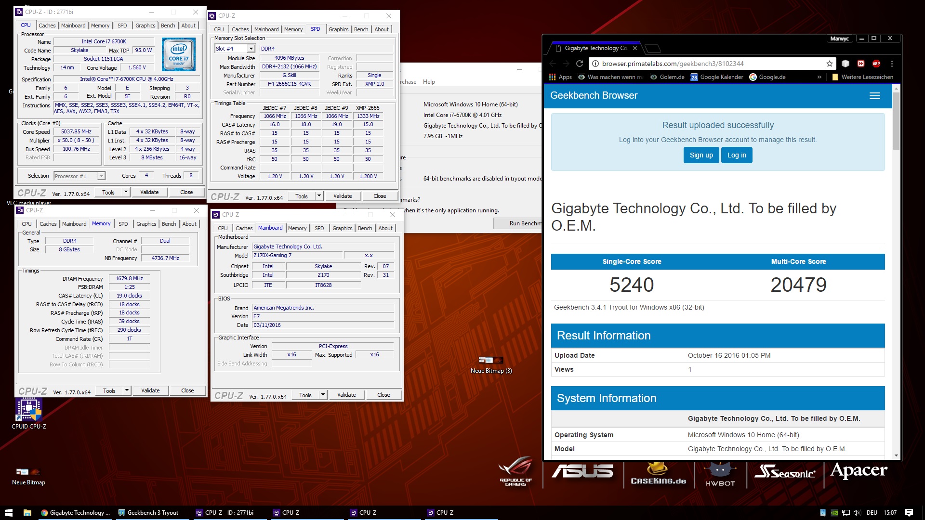This screenshot has height=520, width=925.
Task: Open Tools dropdown arrow in Memory window
Action: click(x=127, y=390)
